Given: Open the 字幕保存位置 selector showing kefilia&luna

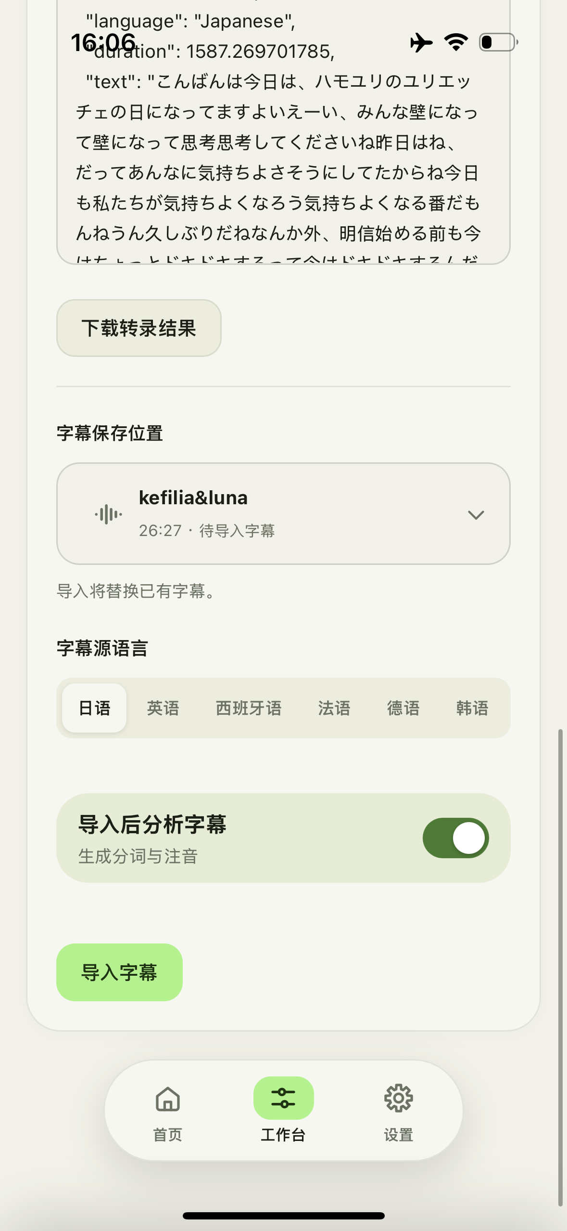Looking at the screenshot, I should coord(283,514).
